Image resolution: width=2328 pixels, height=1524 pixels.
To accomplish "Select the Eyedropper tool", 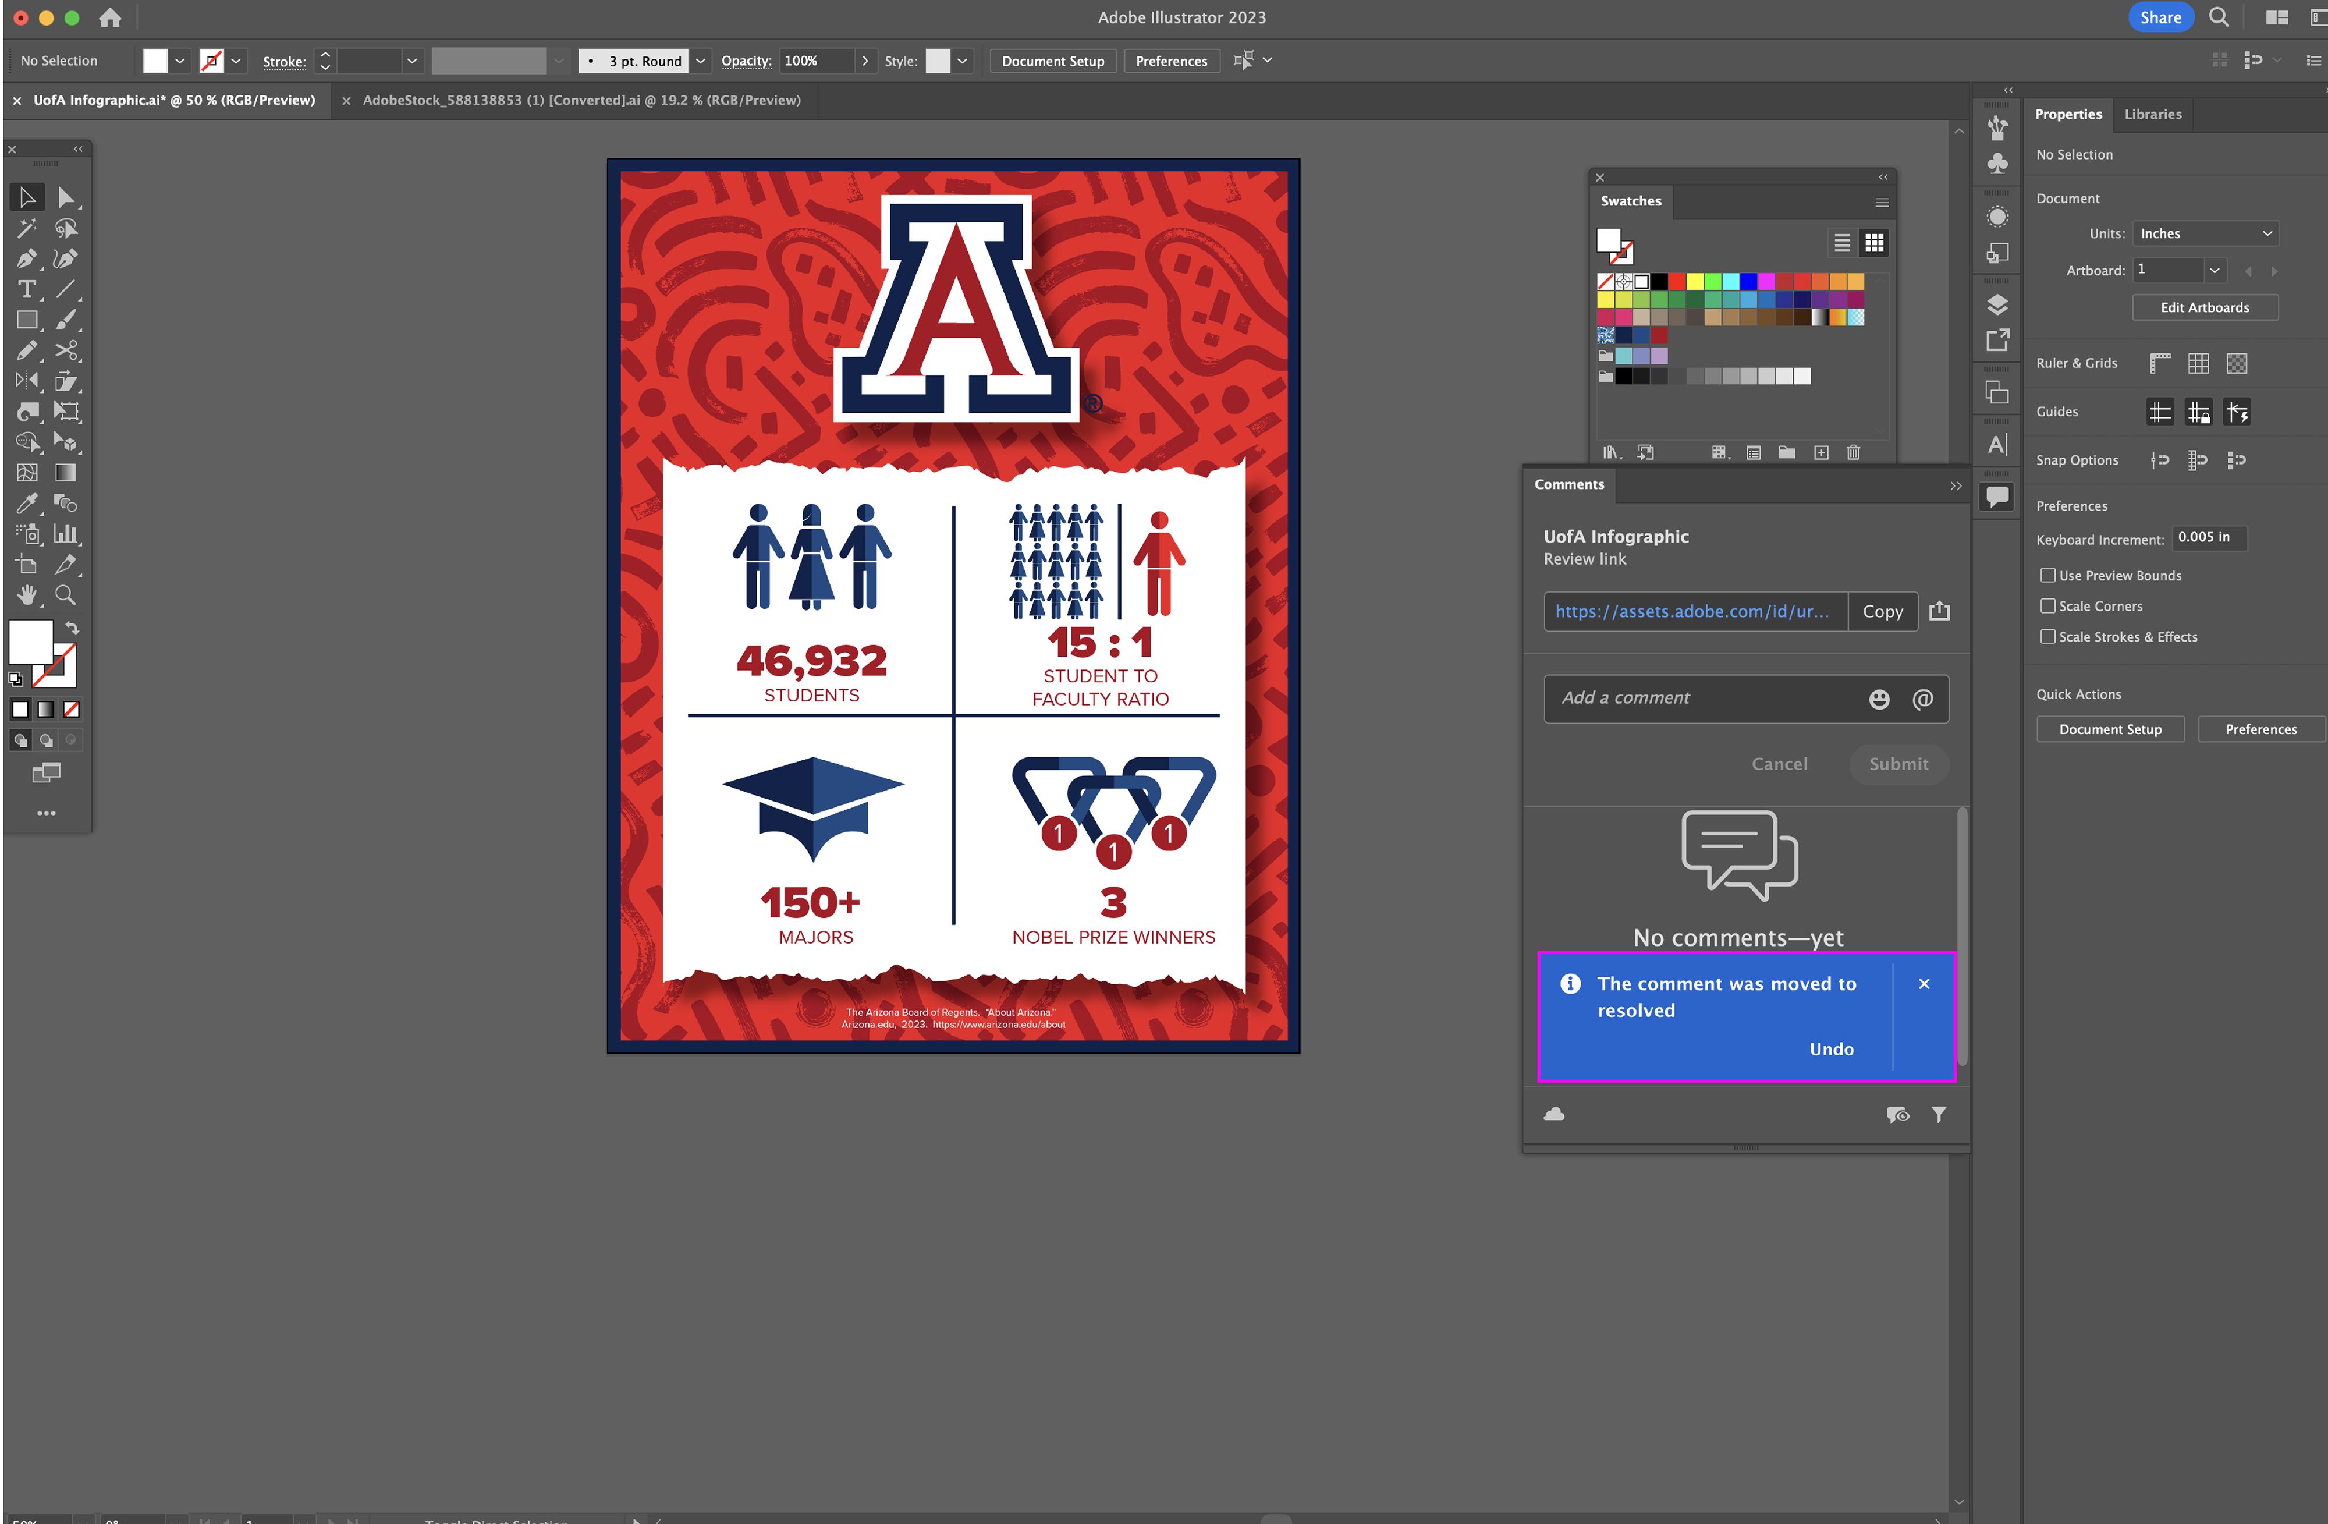I will (x=26, y=503).
